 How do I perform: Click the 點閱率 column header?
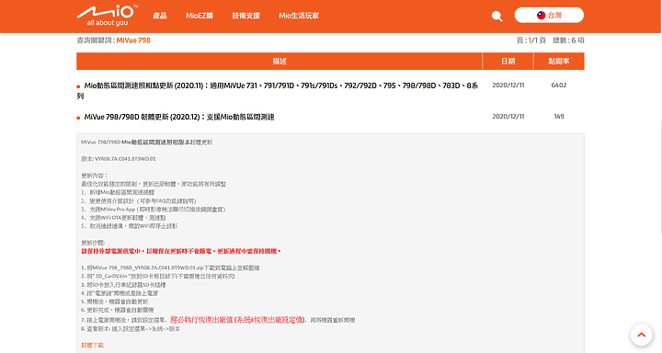click(559, 62)
